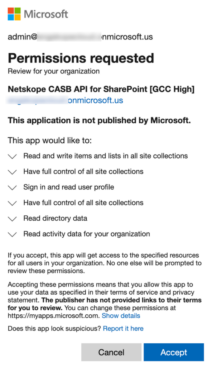
Task: Expand chevron for full control below Sign in
Action: (12, 203)
